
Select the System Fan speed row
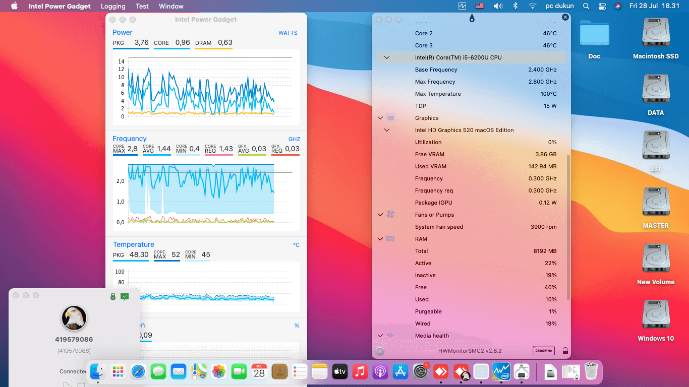click(472, 227)
